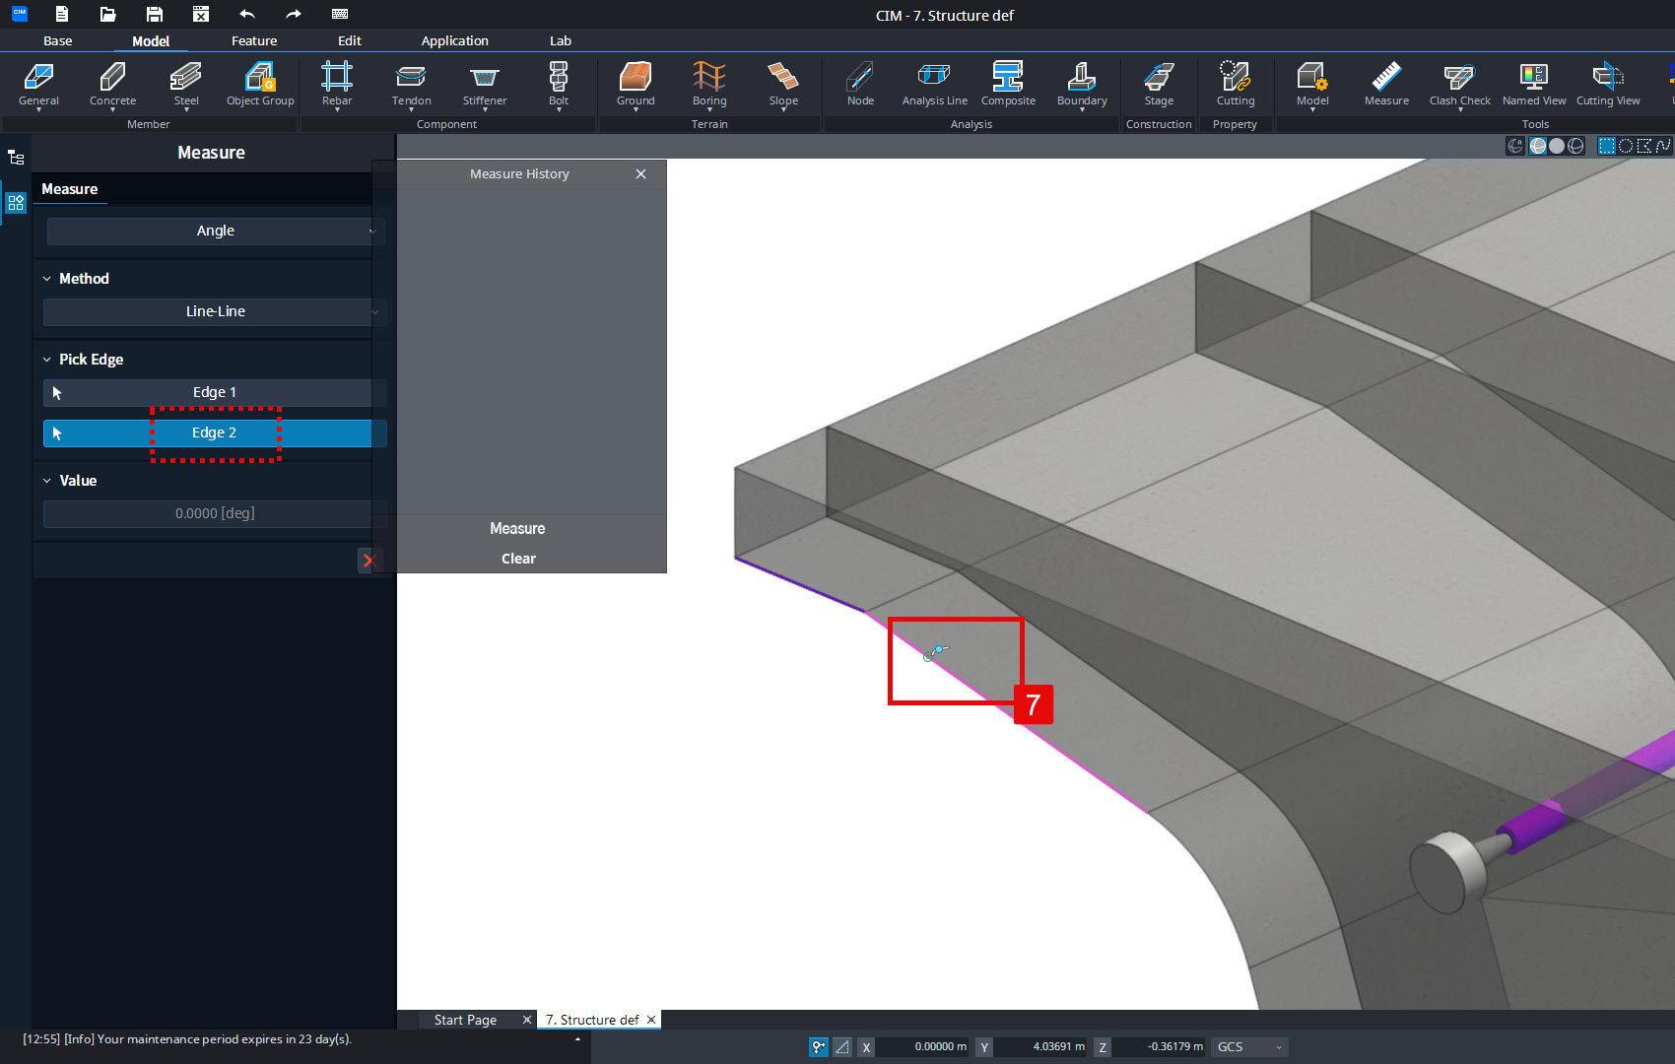Viewport: 1675px width, 1064px height.
Task: Clear the measure history
Action: point(518,559)
